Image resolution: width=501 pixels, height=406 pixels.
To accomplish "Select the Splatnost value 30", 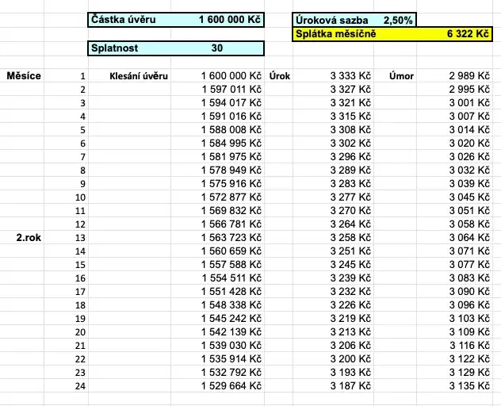I will [x=217, y=48].
